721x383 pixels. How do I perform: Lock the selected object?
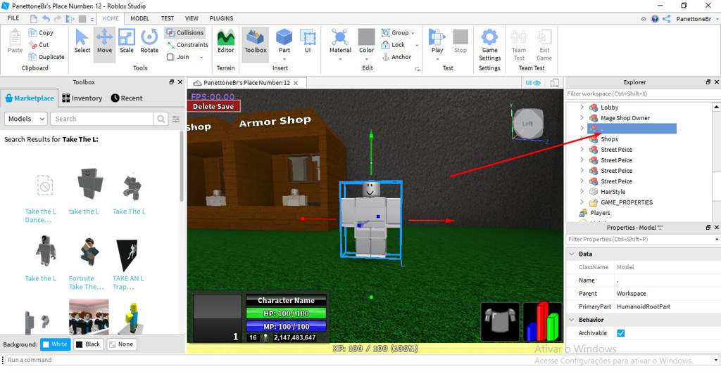(x=393, y=45)
